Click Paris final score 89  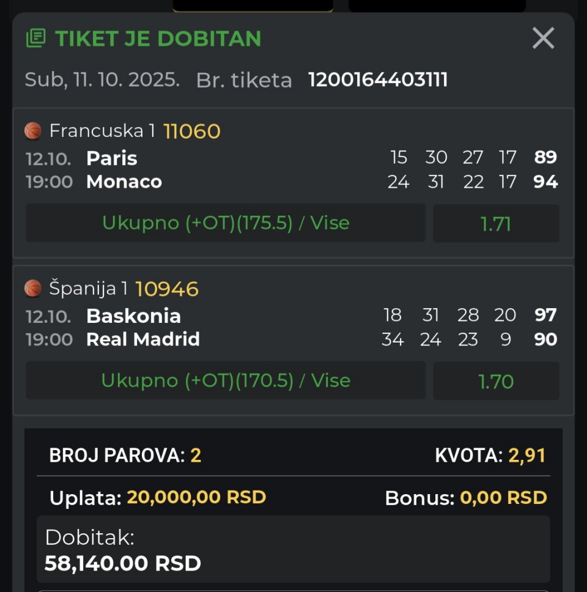click(545, 158)
